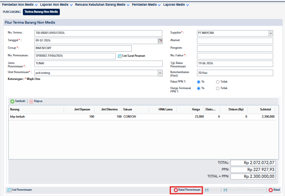
Task: Select Tidak for Pakai PPN
Action: click(x=218, y=82)
